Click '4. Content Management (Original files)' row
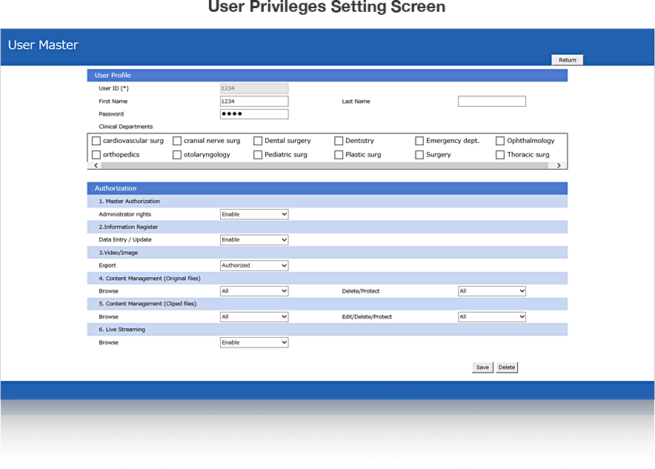 [327, 279]
